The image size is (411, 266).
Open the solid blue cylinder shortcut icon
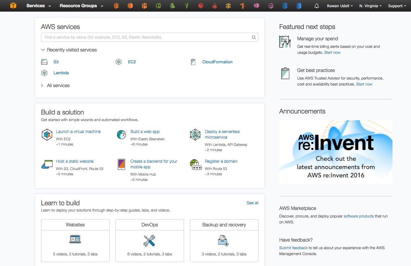(299, 6)
